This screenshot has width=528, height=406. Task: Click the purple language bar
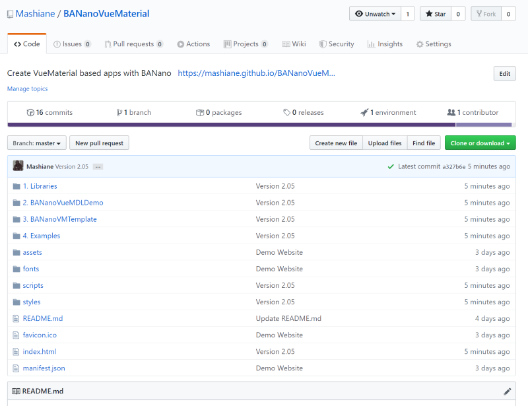click(x=231, y=124)
